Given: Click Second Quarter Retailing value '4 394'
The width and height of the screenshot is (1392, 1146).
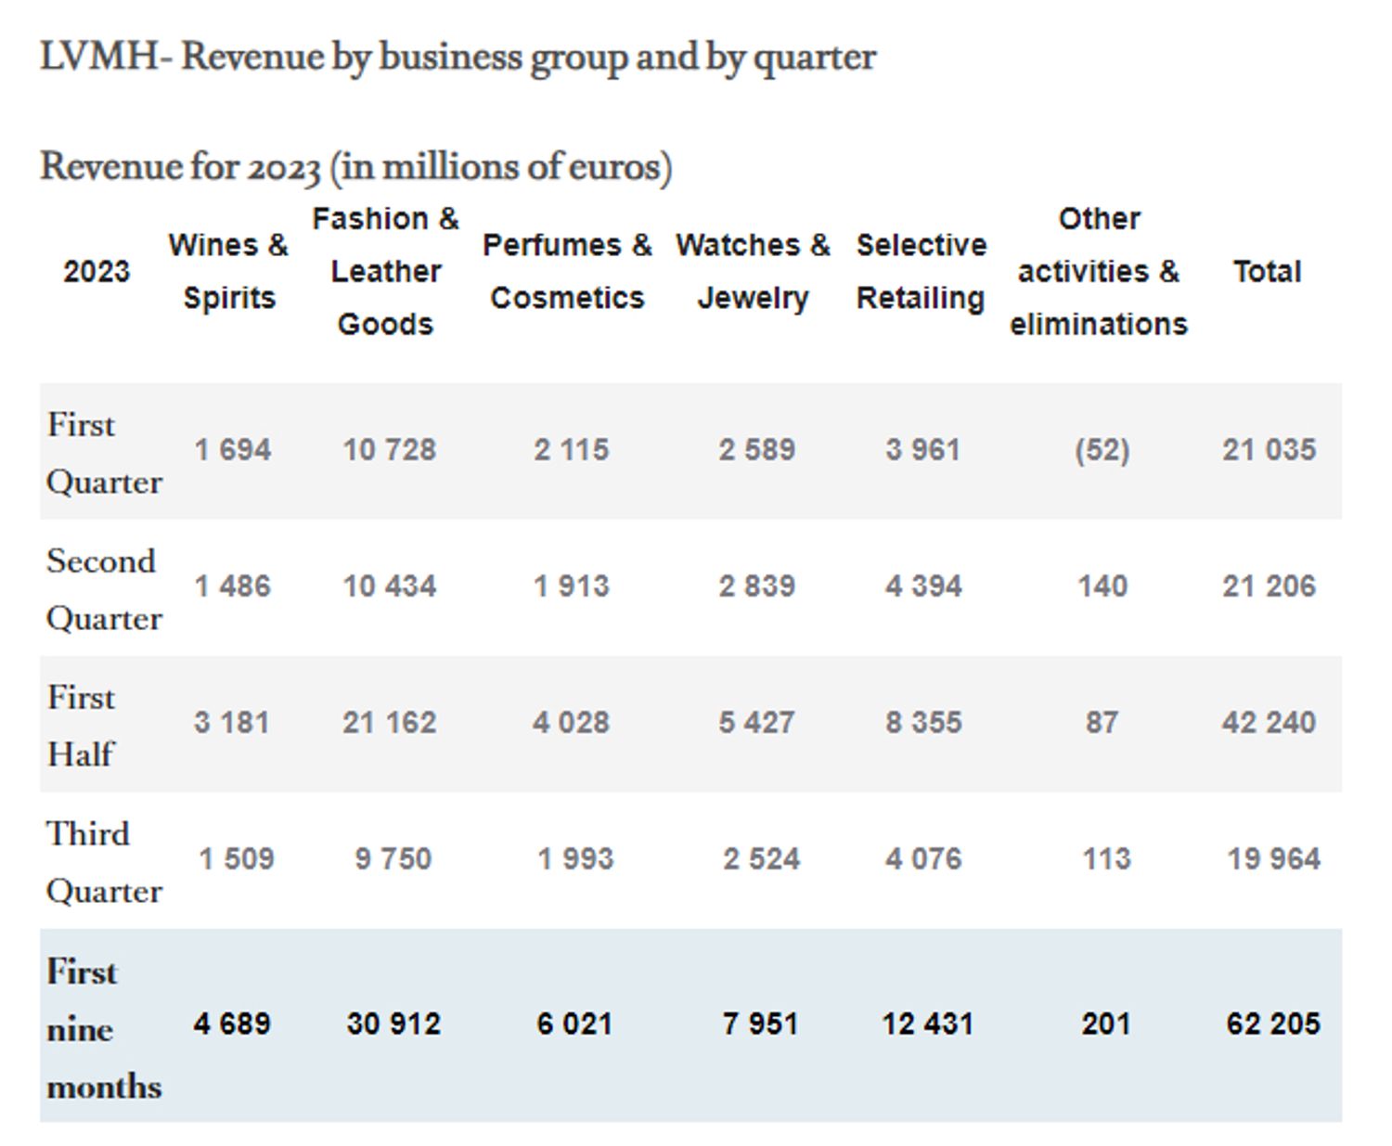Looking at the screenshot, I should tap(923, 586).
